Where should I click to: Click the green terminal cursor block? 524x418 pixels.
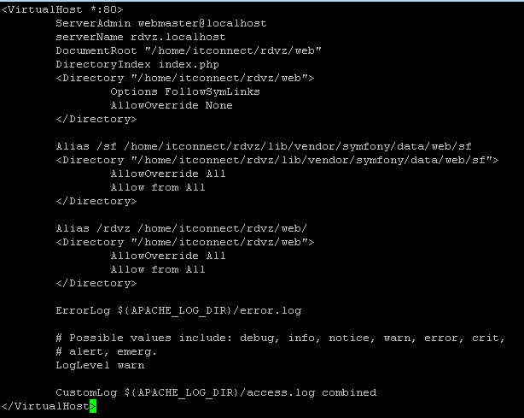click(93, 406)
